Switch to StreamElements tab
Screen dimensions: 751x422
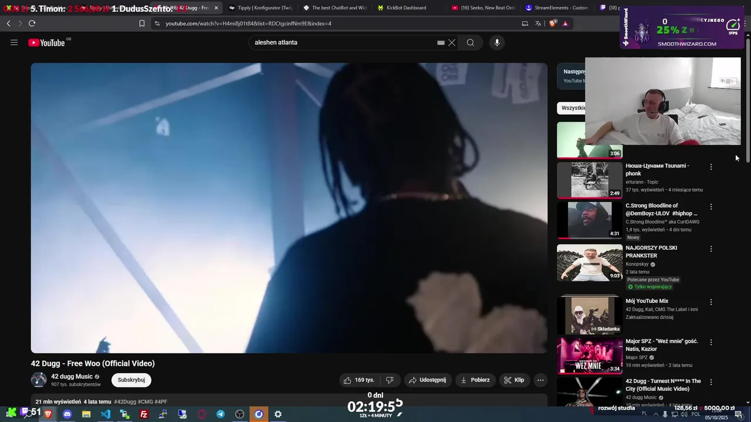557,8
